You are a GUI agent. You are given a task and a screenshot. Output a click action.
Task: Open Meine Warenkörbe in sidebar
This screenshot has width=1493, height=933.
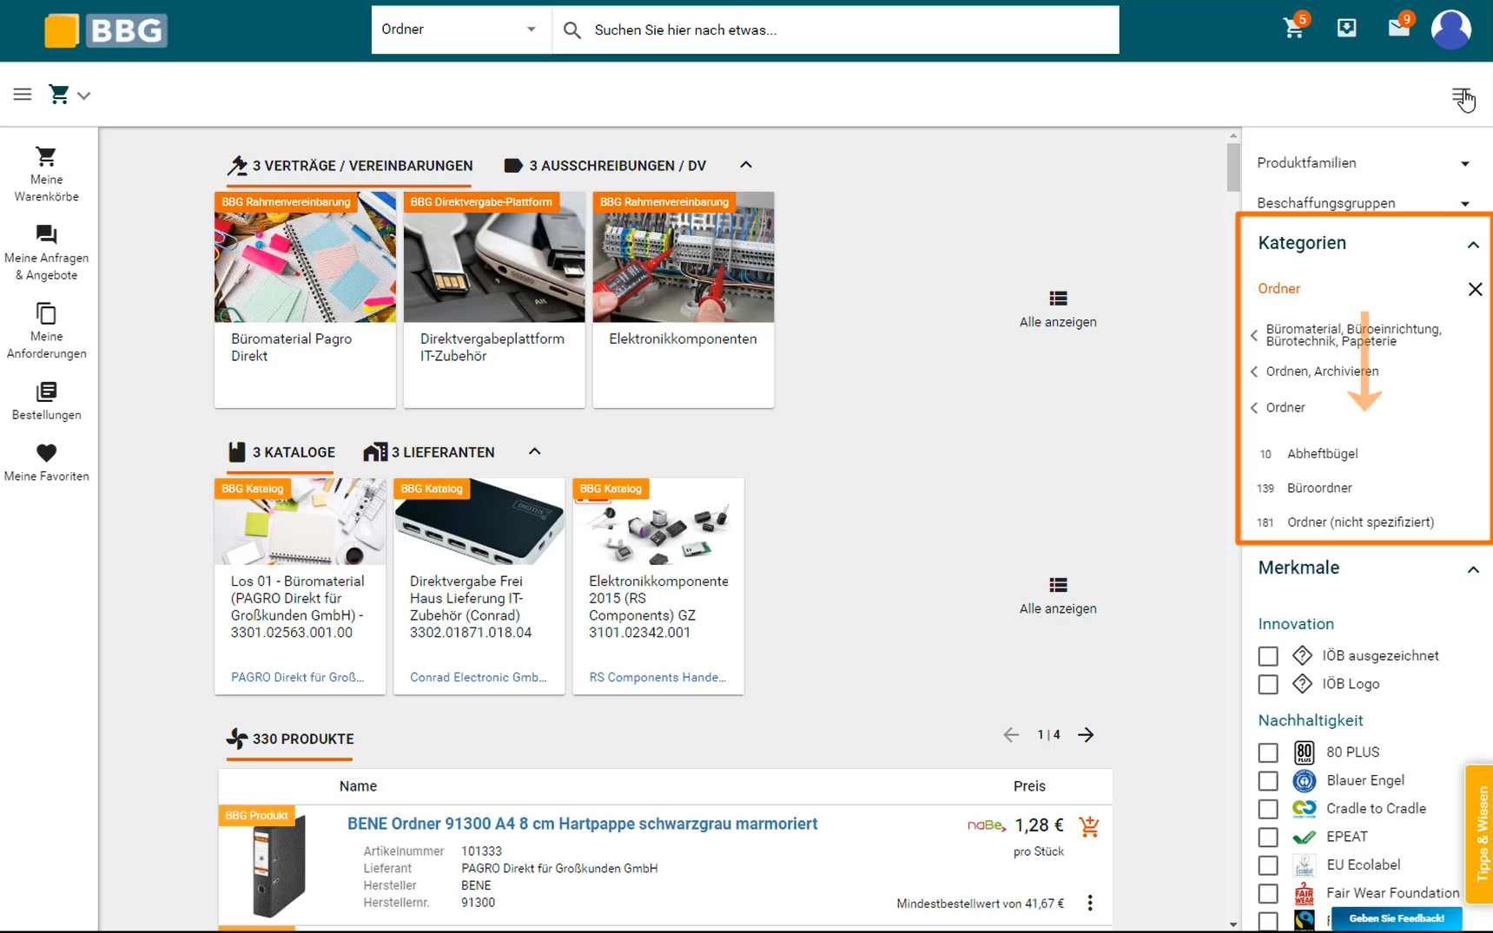(47, 174)
